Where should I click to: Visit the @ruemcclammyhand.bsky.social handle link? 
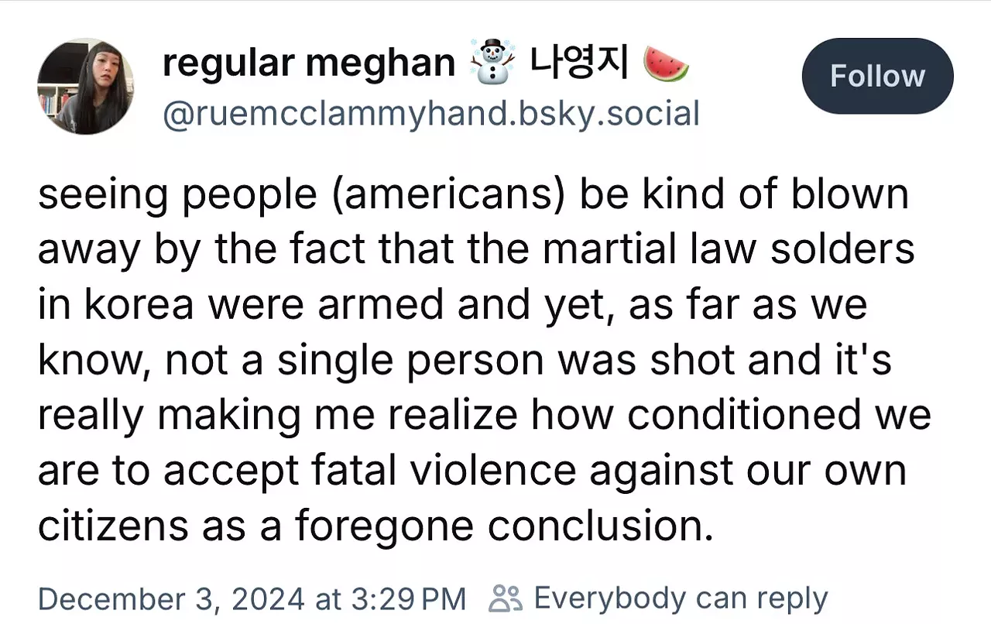(x=430, y=114)
